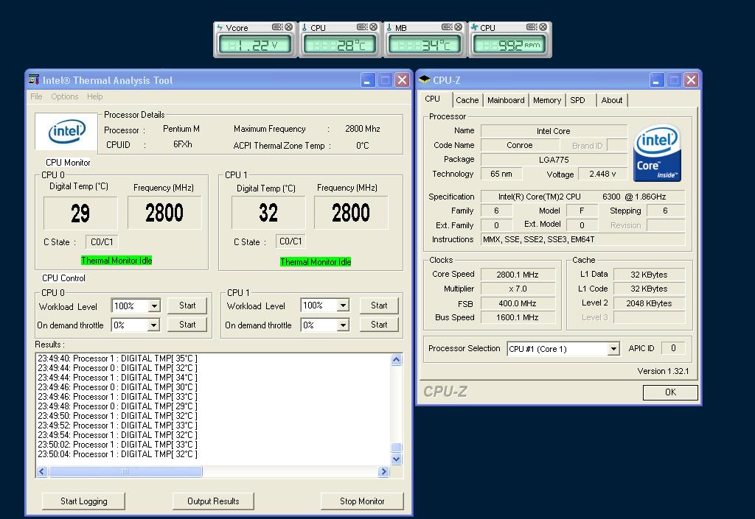The image size is (755, 519).
Task: Close the Vcore voltage gadget
Action: pyautogui.click(x=288, y=27)
